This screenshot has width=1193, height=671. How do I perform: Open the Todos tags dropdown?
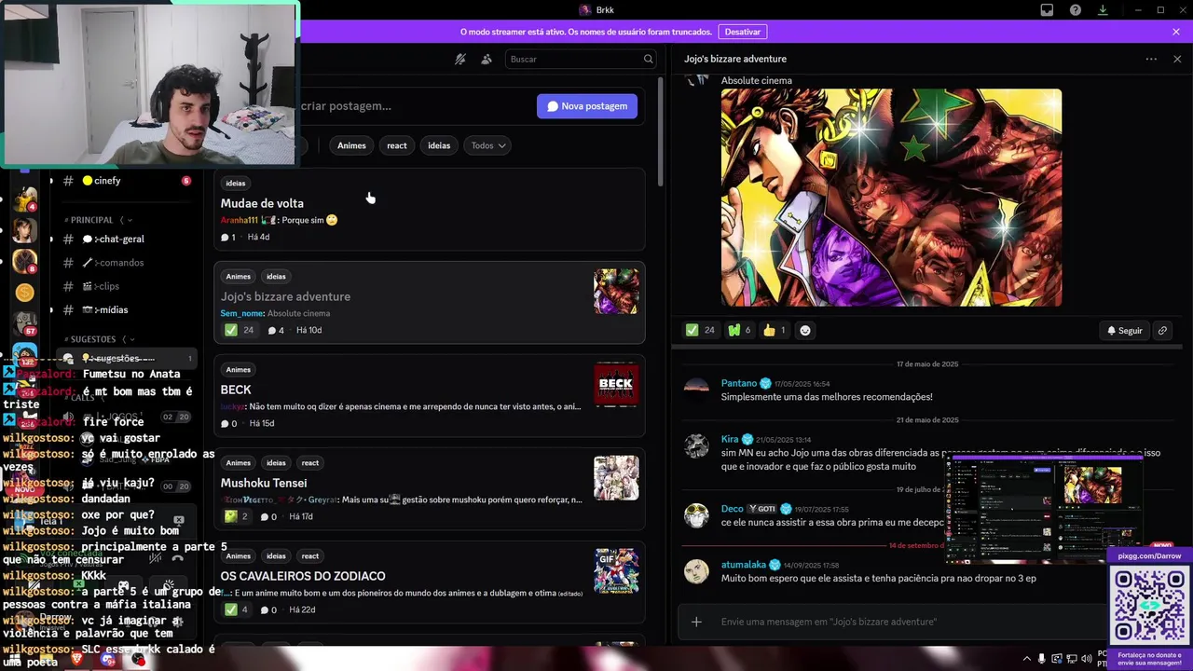click(x=488, y=145)
